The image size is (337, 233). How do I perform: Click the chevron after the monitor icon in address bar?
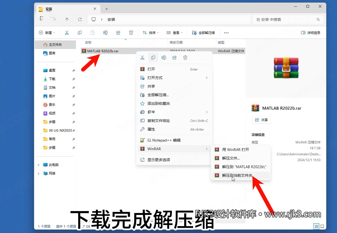102,20
